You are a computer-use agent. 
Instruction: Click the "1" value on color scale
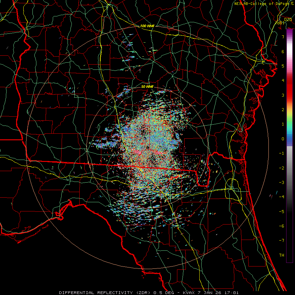[283, 124]
